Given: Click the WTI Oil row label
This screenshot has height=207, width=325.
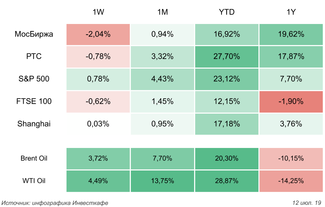Looking at the screenshot, I should coord(34,181).
